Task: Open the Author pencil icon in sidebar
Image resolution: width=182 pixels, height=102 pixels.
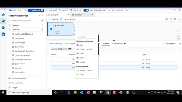Action: click(3, 21)
